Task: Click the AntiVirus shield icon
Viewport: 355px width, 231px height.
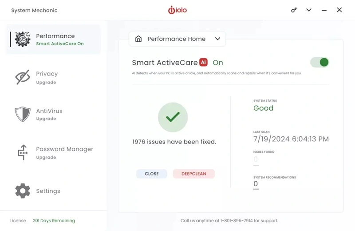Action: (x=23, y=114)
